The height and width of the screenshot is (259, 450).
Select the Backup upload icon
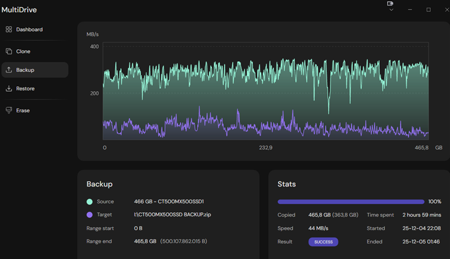click(9, 70)
